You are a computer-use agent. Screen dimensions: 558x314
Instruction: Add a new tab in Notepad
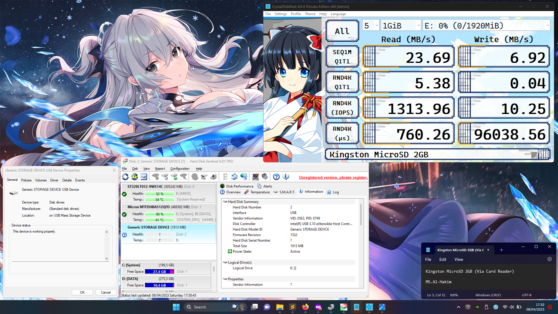click(501, 250)
